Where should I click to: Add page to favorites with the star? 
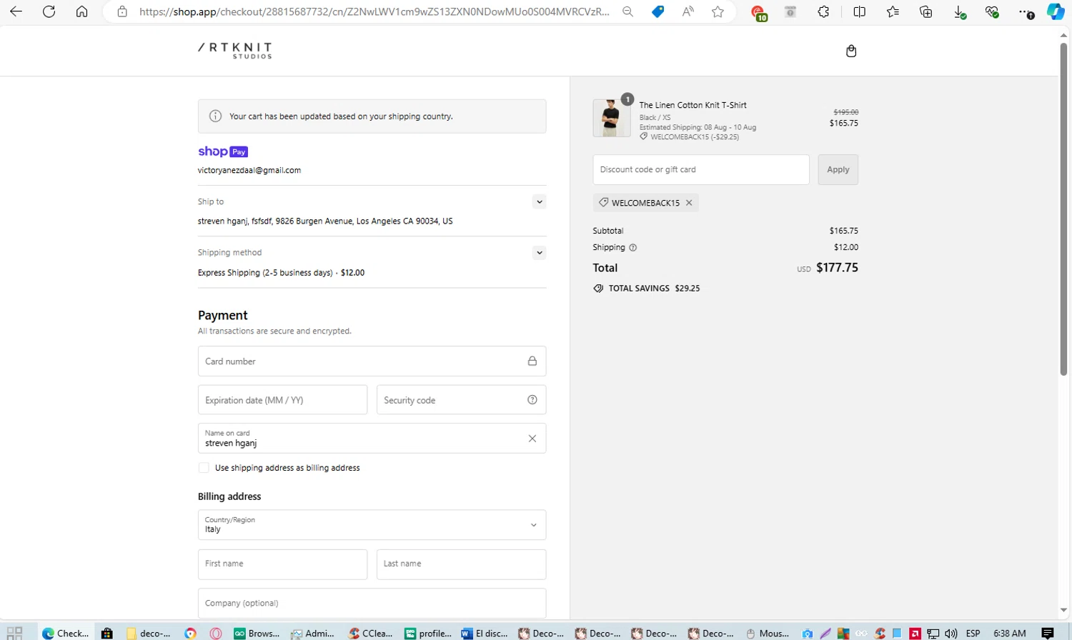[x=718, y=11]
